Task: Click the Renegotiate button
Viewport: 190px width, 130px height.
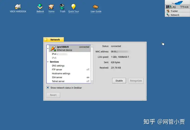Action: (x=136, y=81)
